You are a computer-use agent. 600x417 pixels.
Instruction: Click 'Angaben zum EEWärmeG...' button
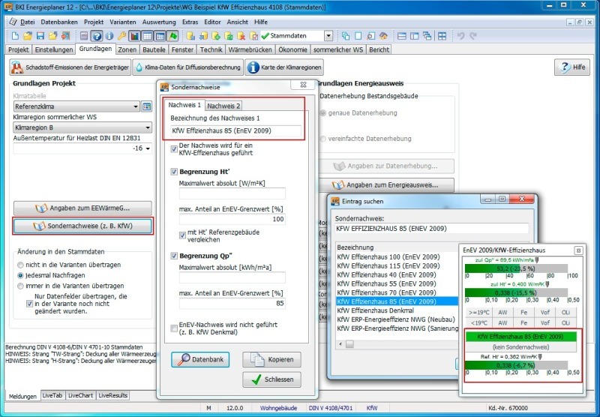pos(82,208)
